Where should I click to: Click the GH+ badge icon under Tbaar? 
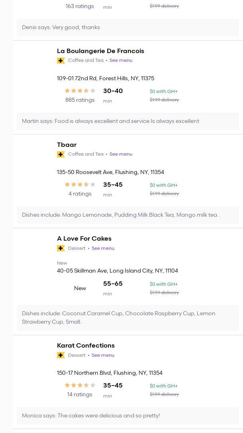point(61,154)
